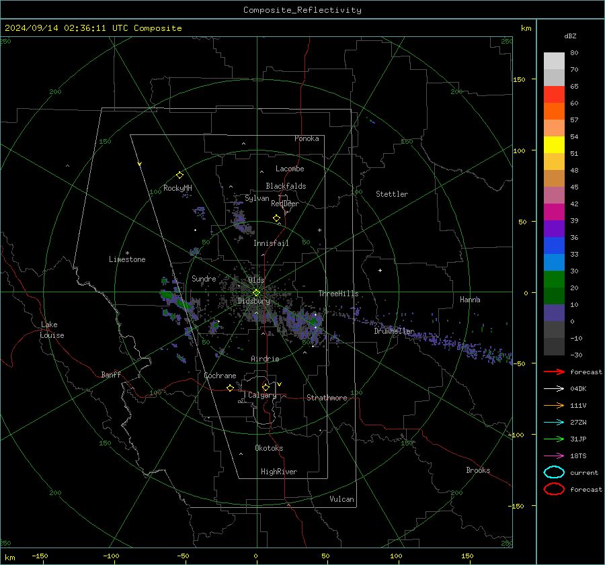The image size is (605, 565).
Task: Click the Okotoks town label
Action: (x=269, y=448)
